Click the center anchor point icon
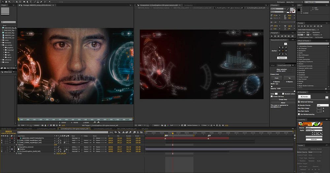The width and height of the screenshot is (330, 173). pyautogui.click(x=283, y=51)
